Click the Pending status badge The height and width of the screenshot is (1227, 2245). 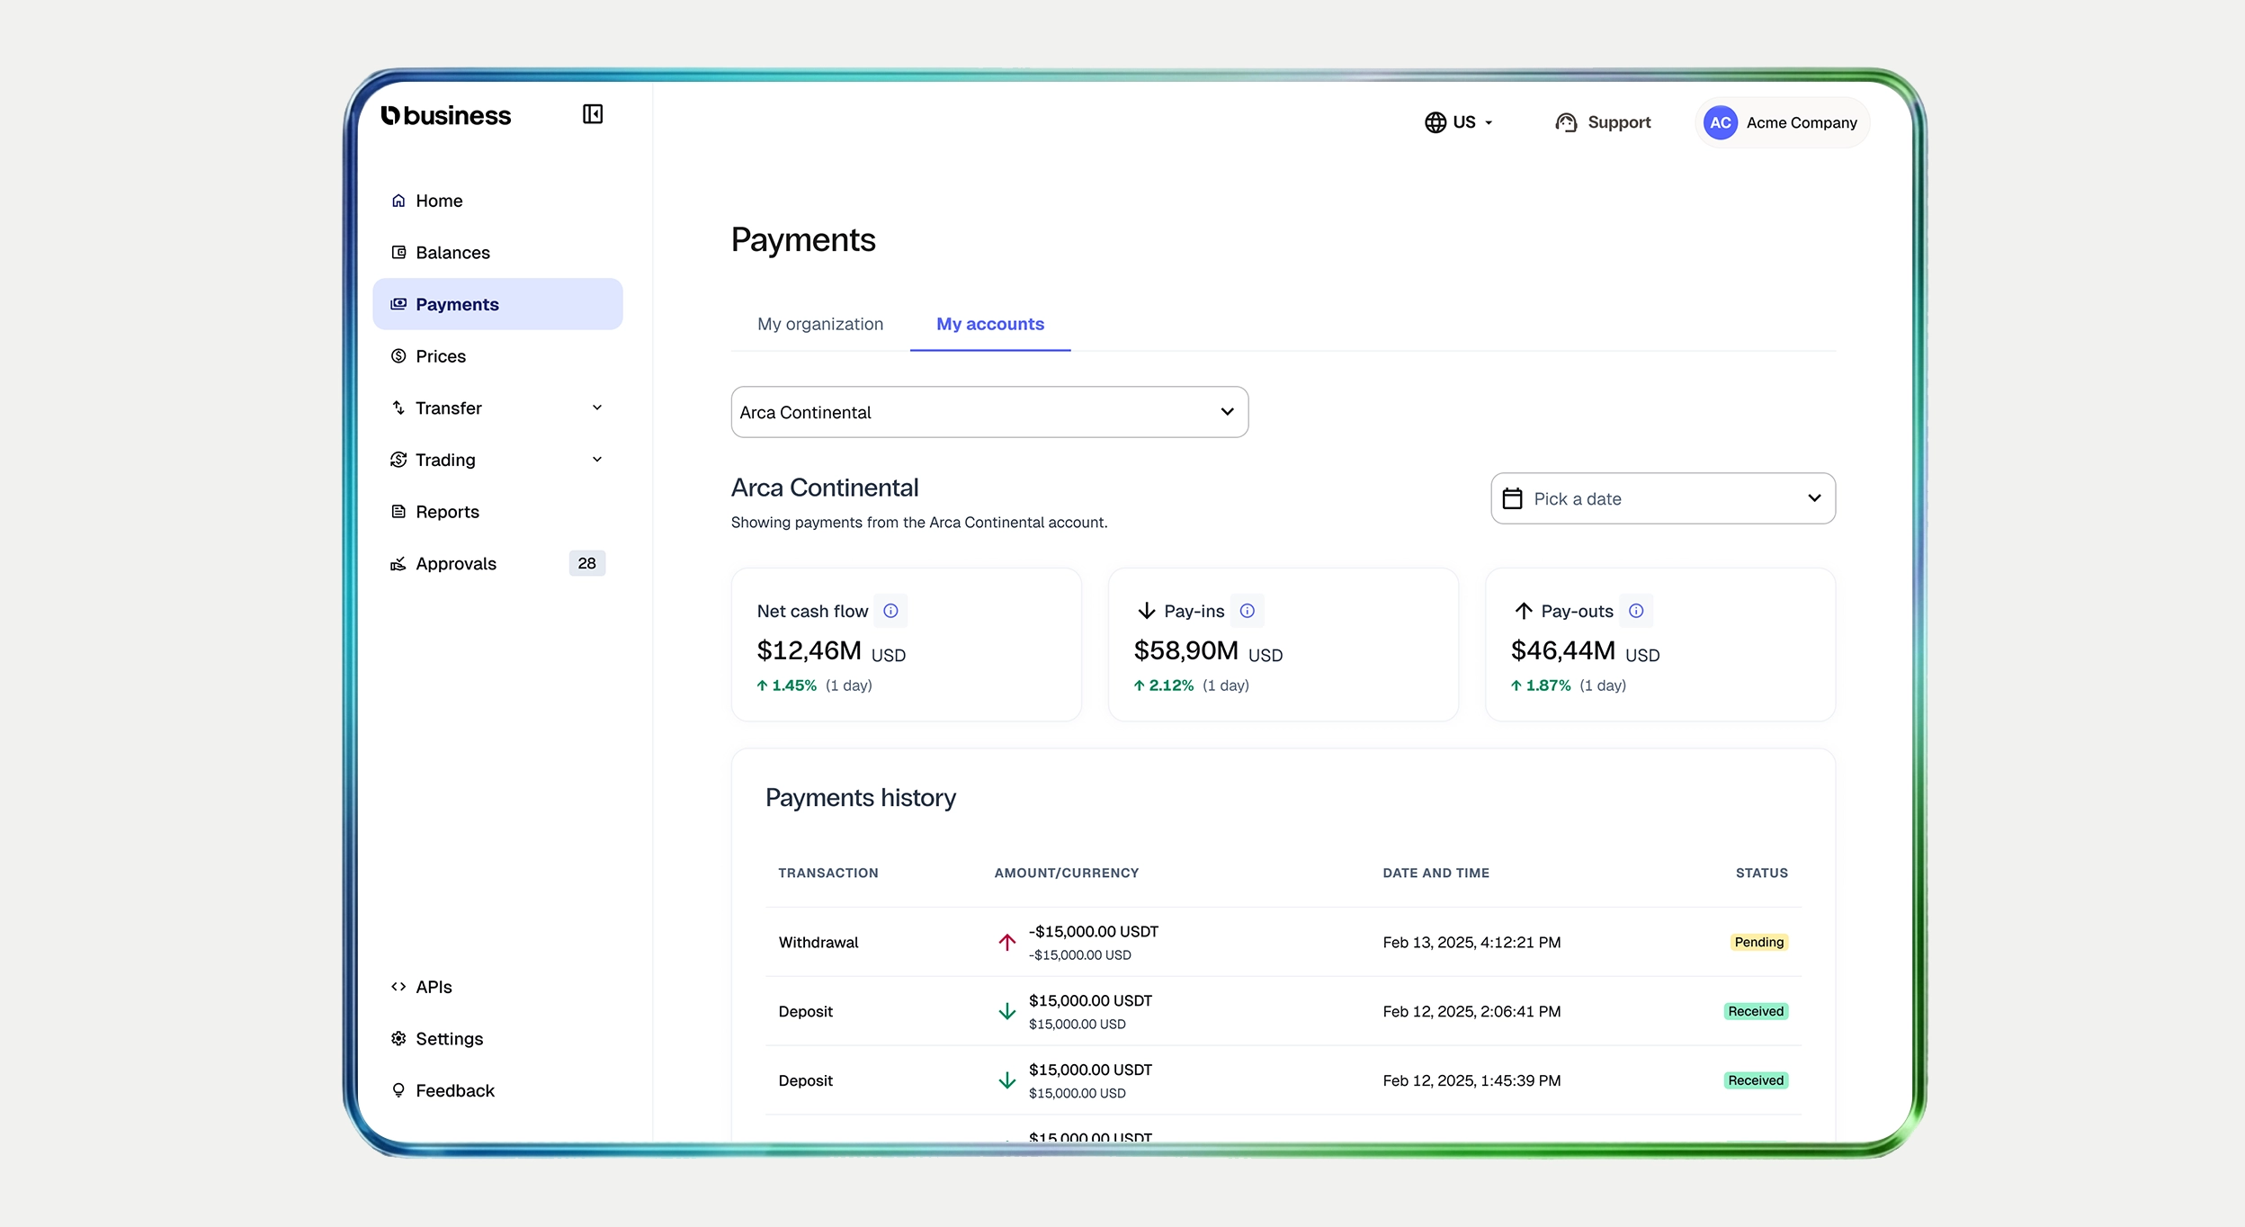click(1759, 942)
